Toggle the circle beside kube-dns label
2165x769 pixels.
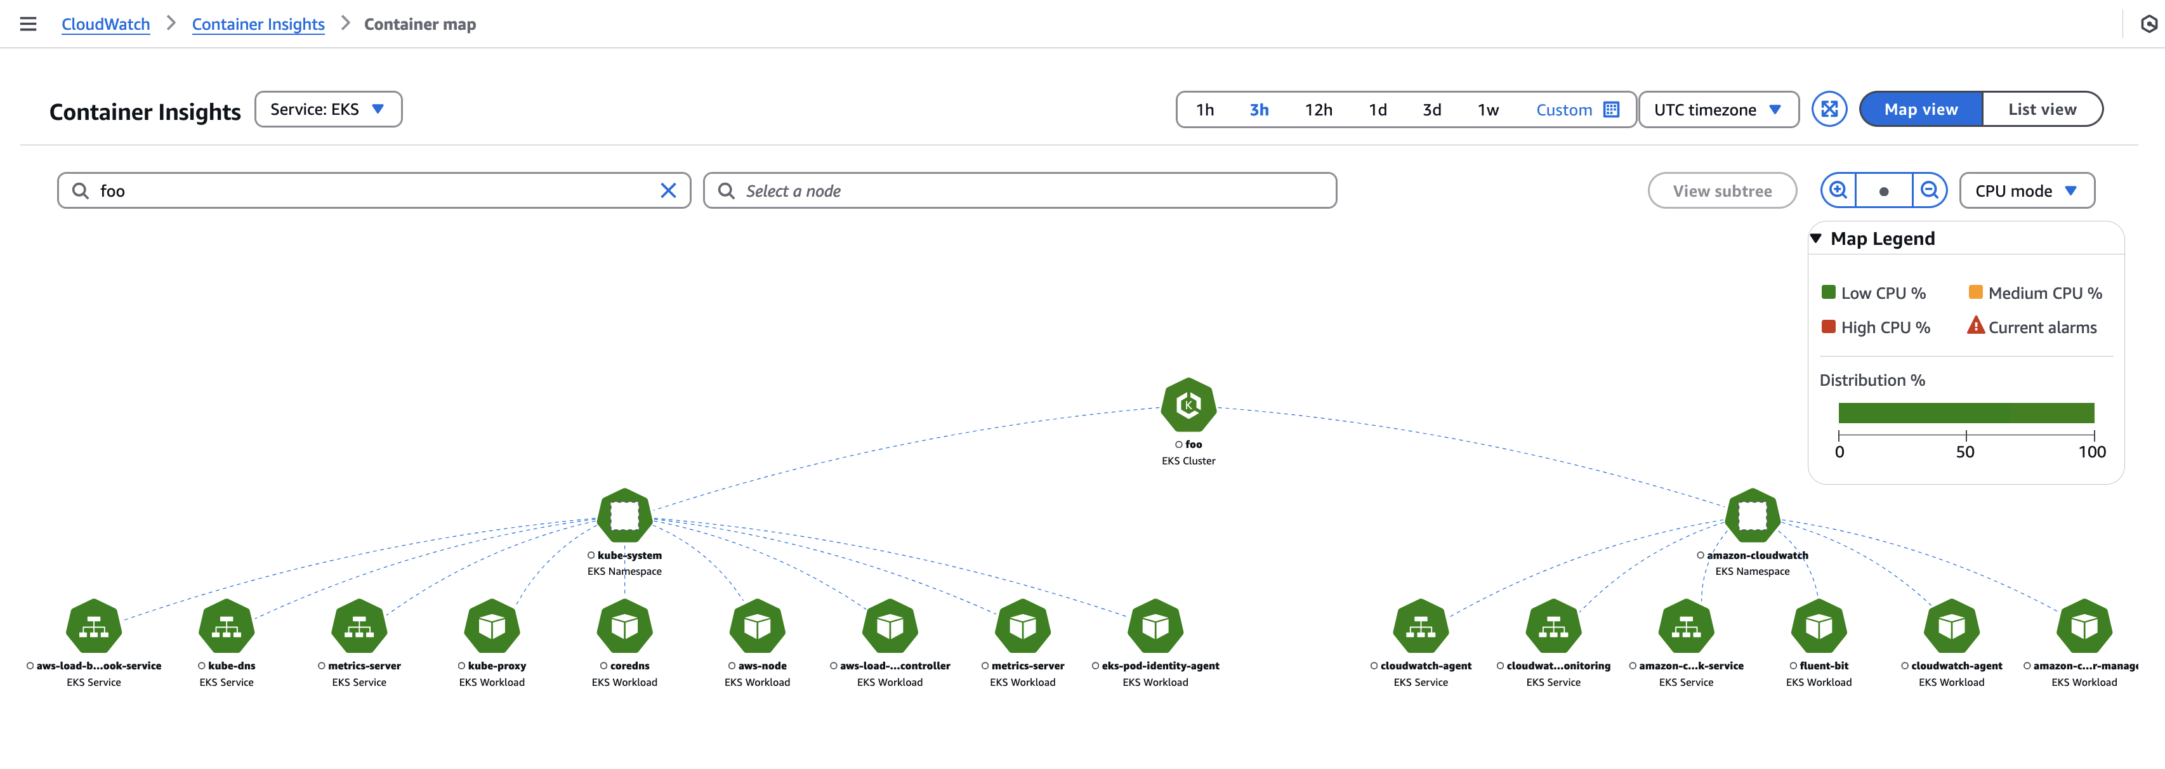[202, 666]
